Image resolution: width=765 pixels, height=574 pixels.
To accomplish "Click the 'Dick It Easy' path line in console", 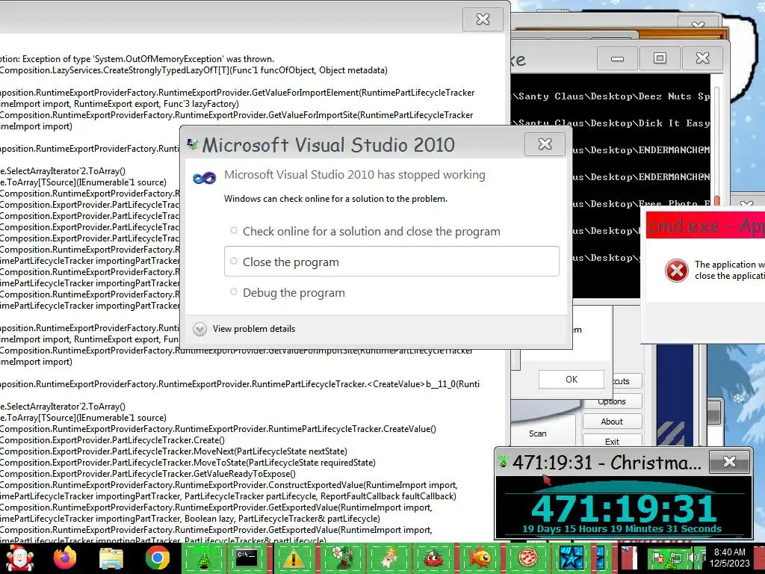I will [611, 123].
